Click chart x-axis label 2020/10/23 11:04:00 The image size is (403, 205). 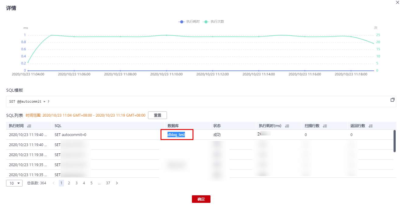click(x=28, y=74)
